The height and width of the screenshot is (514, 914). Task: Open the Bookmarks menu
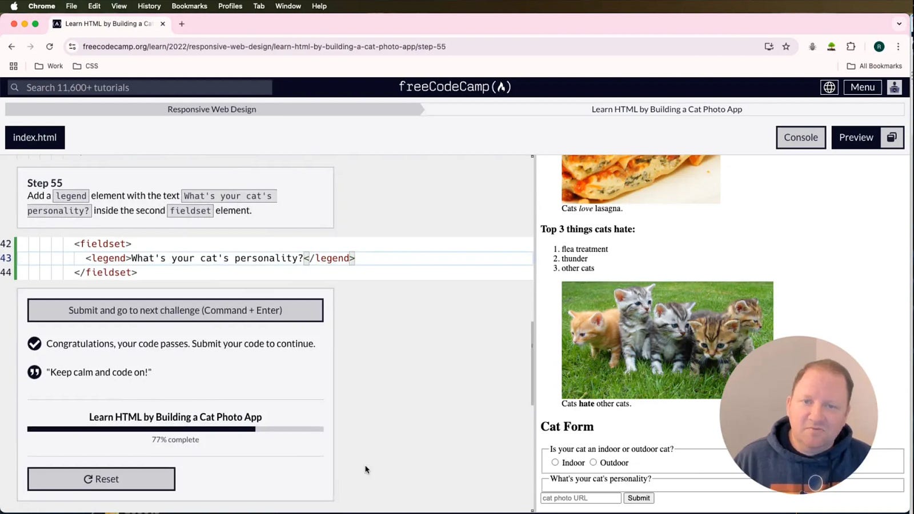(189, 6)
